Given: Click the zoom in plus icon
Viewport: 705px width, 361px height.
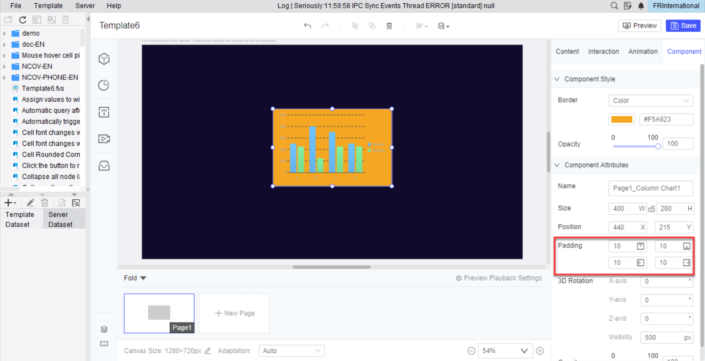Looking at the screenshot, I should (540, 351).
